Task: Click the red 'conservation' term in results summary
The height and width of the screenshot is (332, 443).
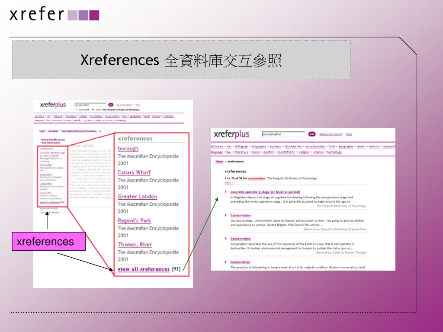Action: tap(257, 178)
